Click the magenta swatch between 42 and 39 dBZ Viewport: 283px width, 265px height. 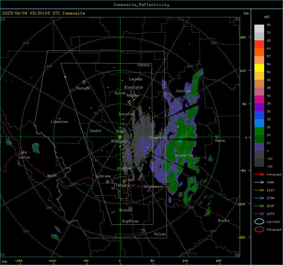[x=259, y=100]
